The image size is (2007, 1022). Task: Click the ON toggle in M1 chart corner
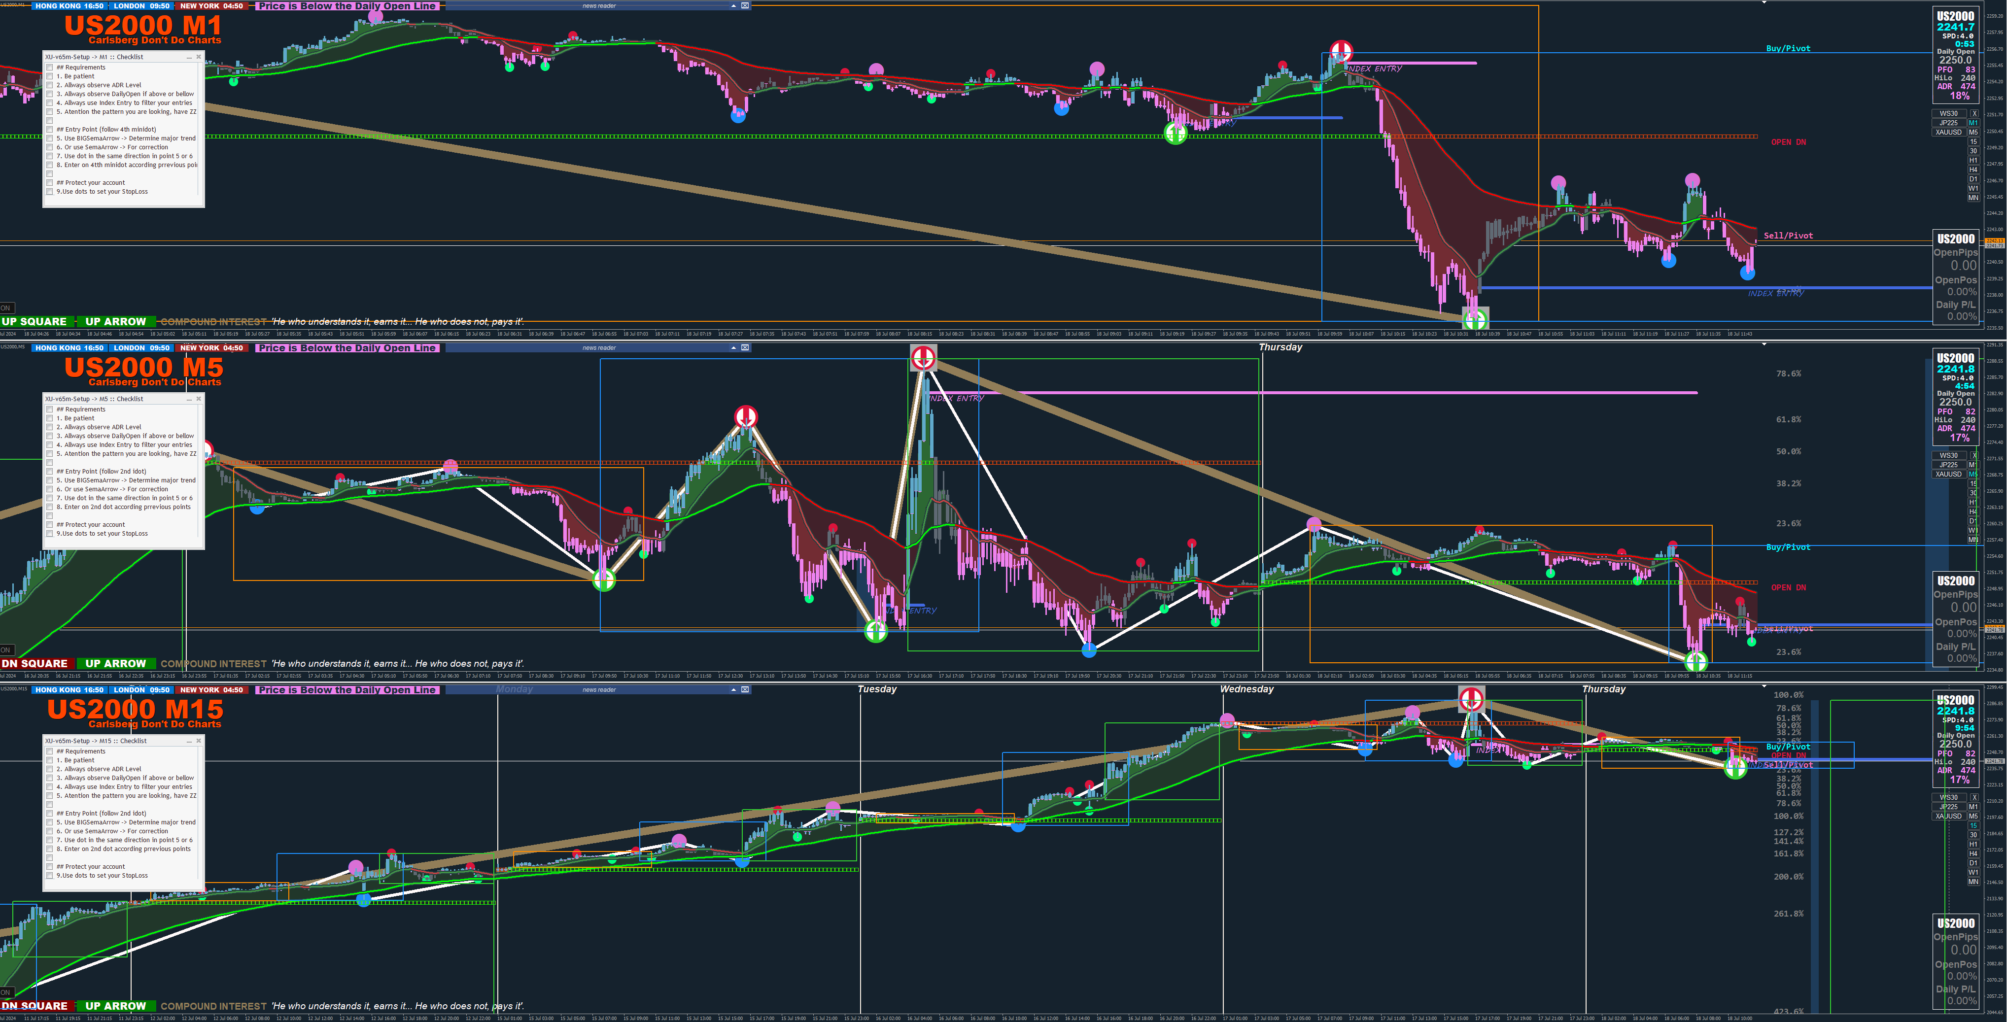click(x=6, y=307)
